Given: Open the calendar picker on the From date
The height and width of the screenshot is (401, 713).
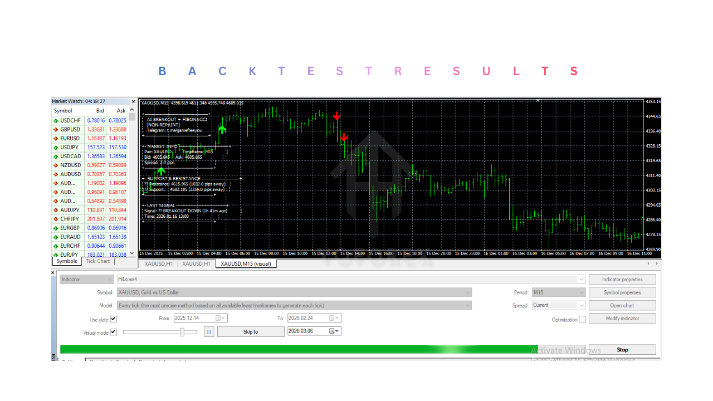Looking at the screenshot, I should [x=220, y=317].
